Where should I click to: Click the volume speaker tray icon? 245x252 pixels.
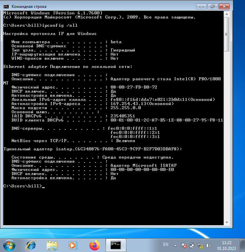209,245
